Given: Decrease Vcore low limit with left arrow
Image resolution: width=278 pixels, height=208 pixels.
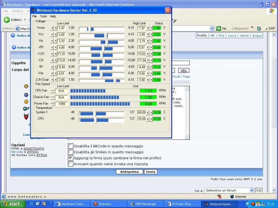Looking at the screenshot, I should [x=52, y=28].
